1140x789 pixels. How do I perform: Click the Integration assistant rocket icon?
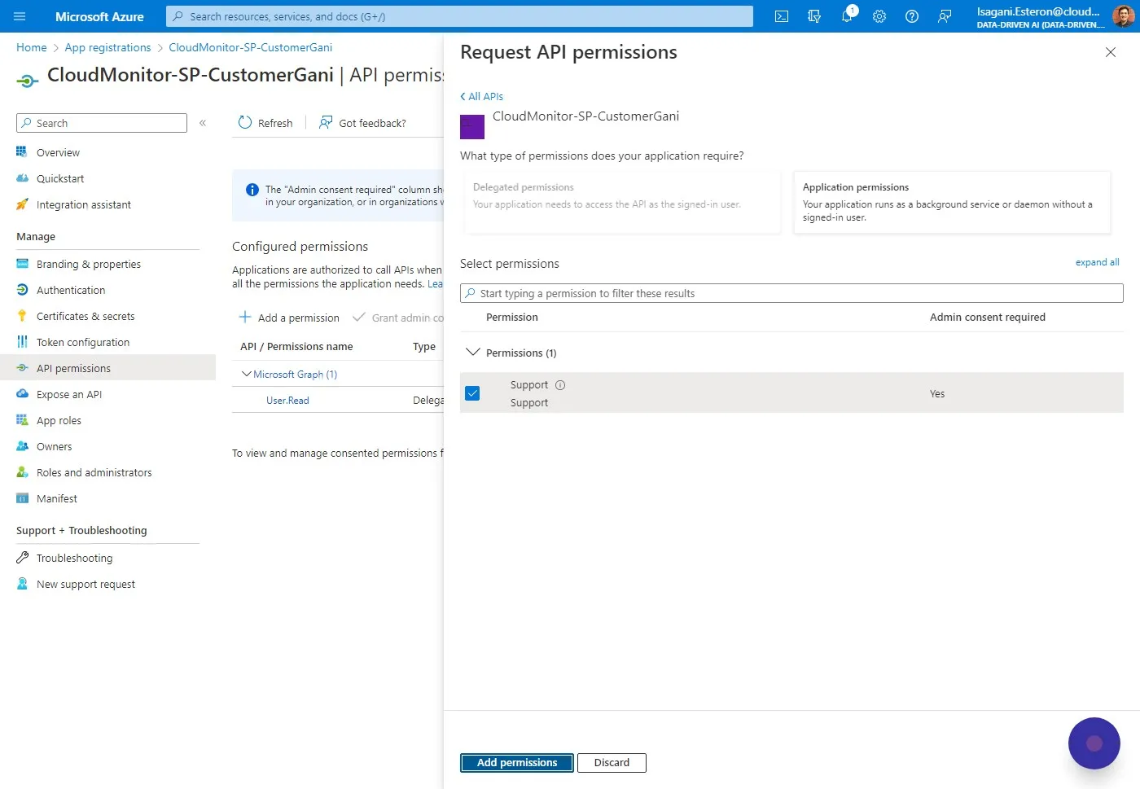click(x=22, y=204)
